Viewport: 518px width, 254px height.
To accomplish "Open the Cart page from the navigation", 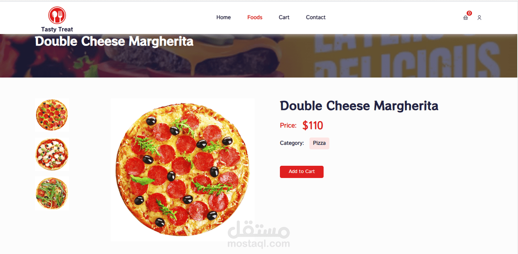I will tap(284, 17).
